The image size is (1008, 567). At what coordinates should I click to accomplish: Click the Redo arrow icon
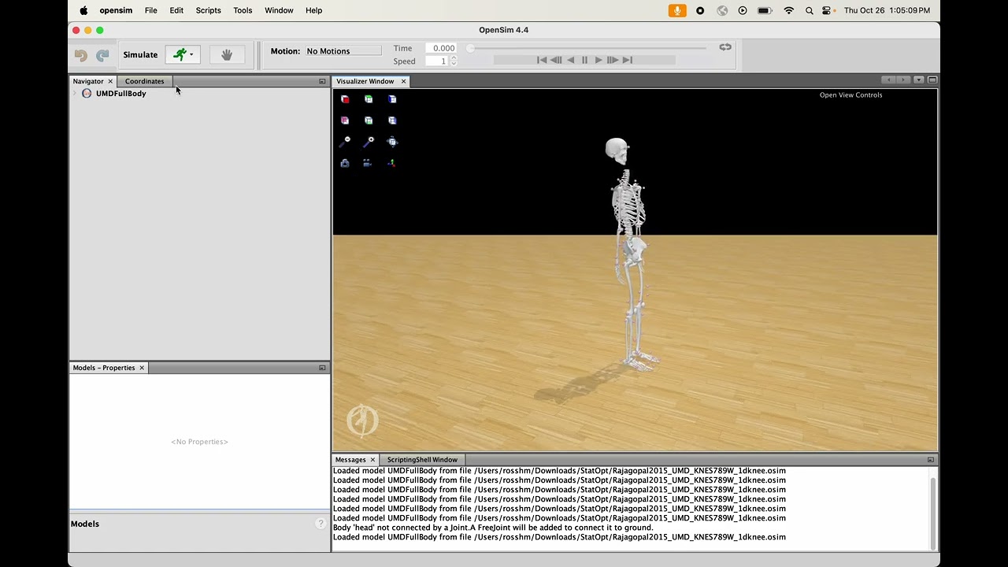tap(102, 55)
